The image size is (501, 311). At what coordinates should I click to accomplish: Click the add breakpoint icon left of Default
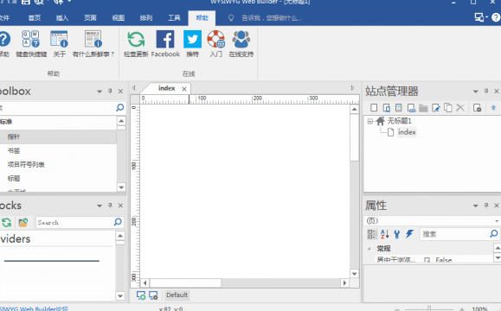click(141, 295)
